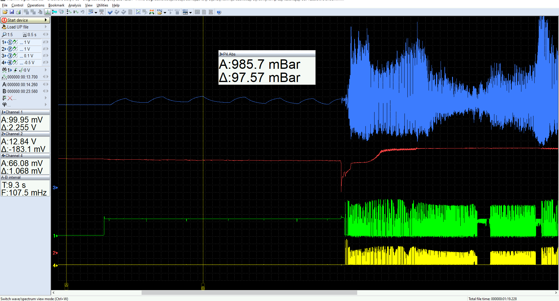This screenshot has height=301, width=559.
Task: Select the yellow A marker at chart bottom
Action: point(66,285)
